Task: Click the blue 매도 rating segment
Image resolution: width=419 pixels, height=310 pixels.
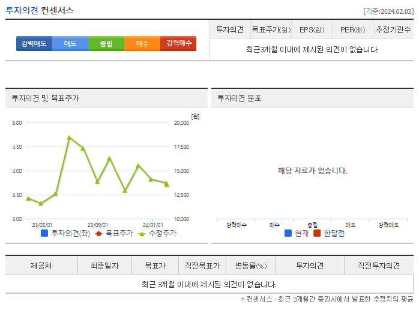Action: tap(70, 44)
